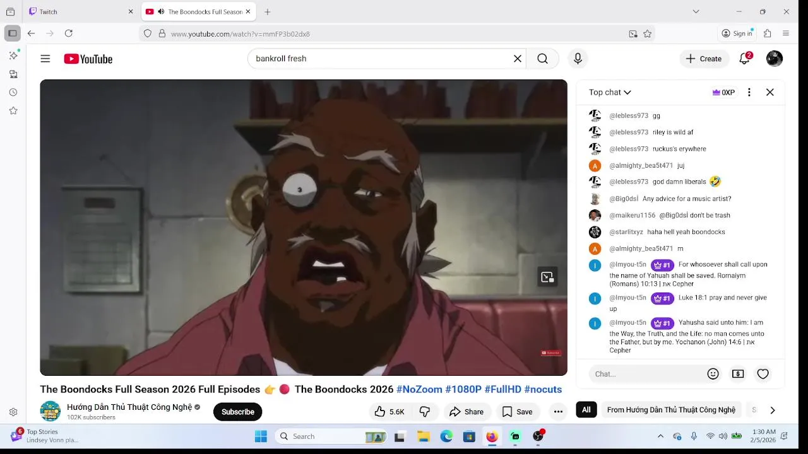Open the YouTube hamburger guide menu
This screenshot has height=454, width=808.
coord(45,59)
